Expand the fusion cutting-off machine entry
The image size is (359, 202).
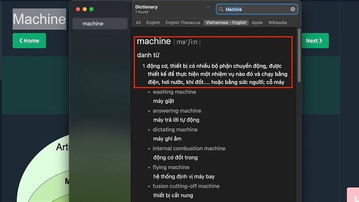[x=149, y=187]
